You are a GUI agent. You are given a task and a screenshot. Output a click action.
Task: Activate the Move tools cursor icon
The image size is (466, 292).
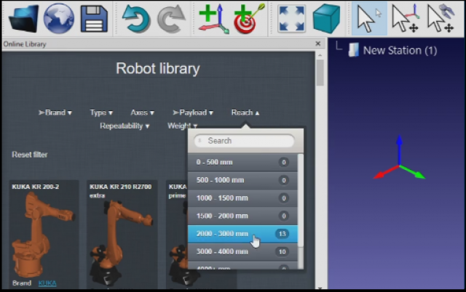pyautogui.click(x=441, y=18)
